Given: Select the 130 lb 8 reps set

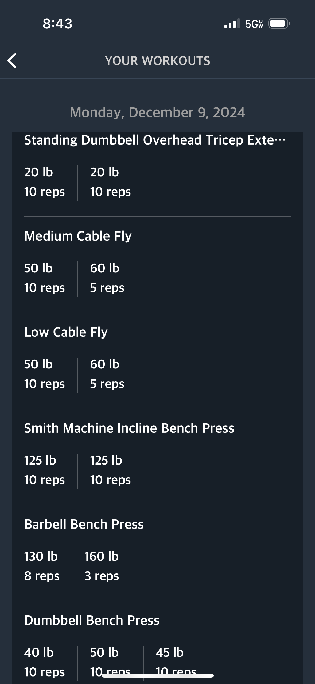Looking at the screenshot, I should coord(42,566).
